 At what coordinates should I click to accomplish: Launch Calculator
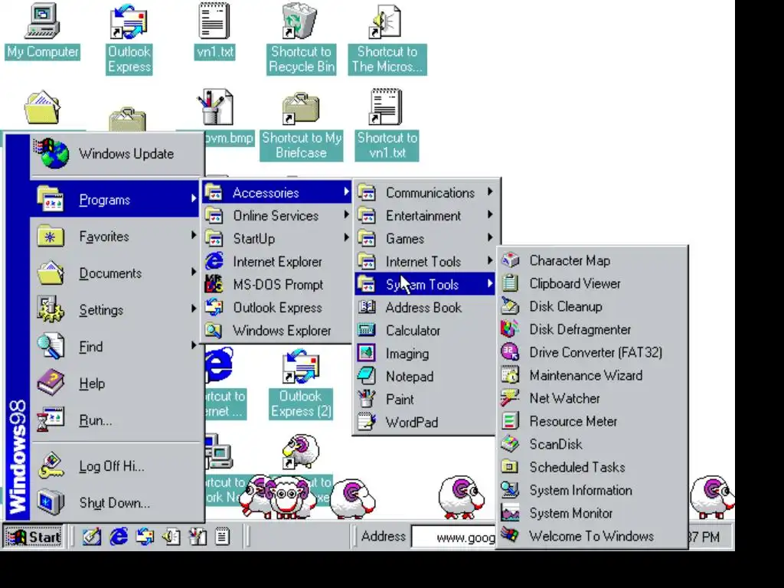click(425, 331)
